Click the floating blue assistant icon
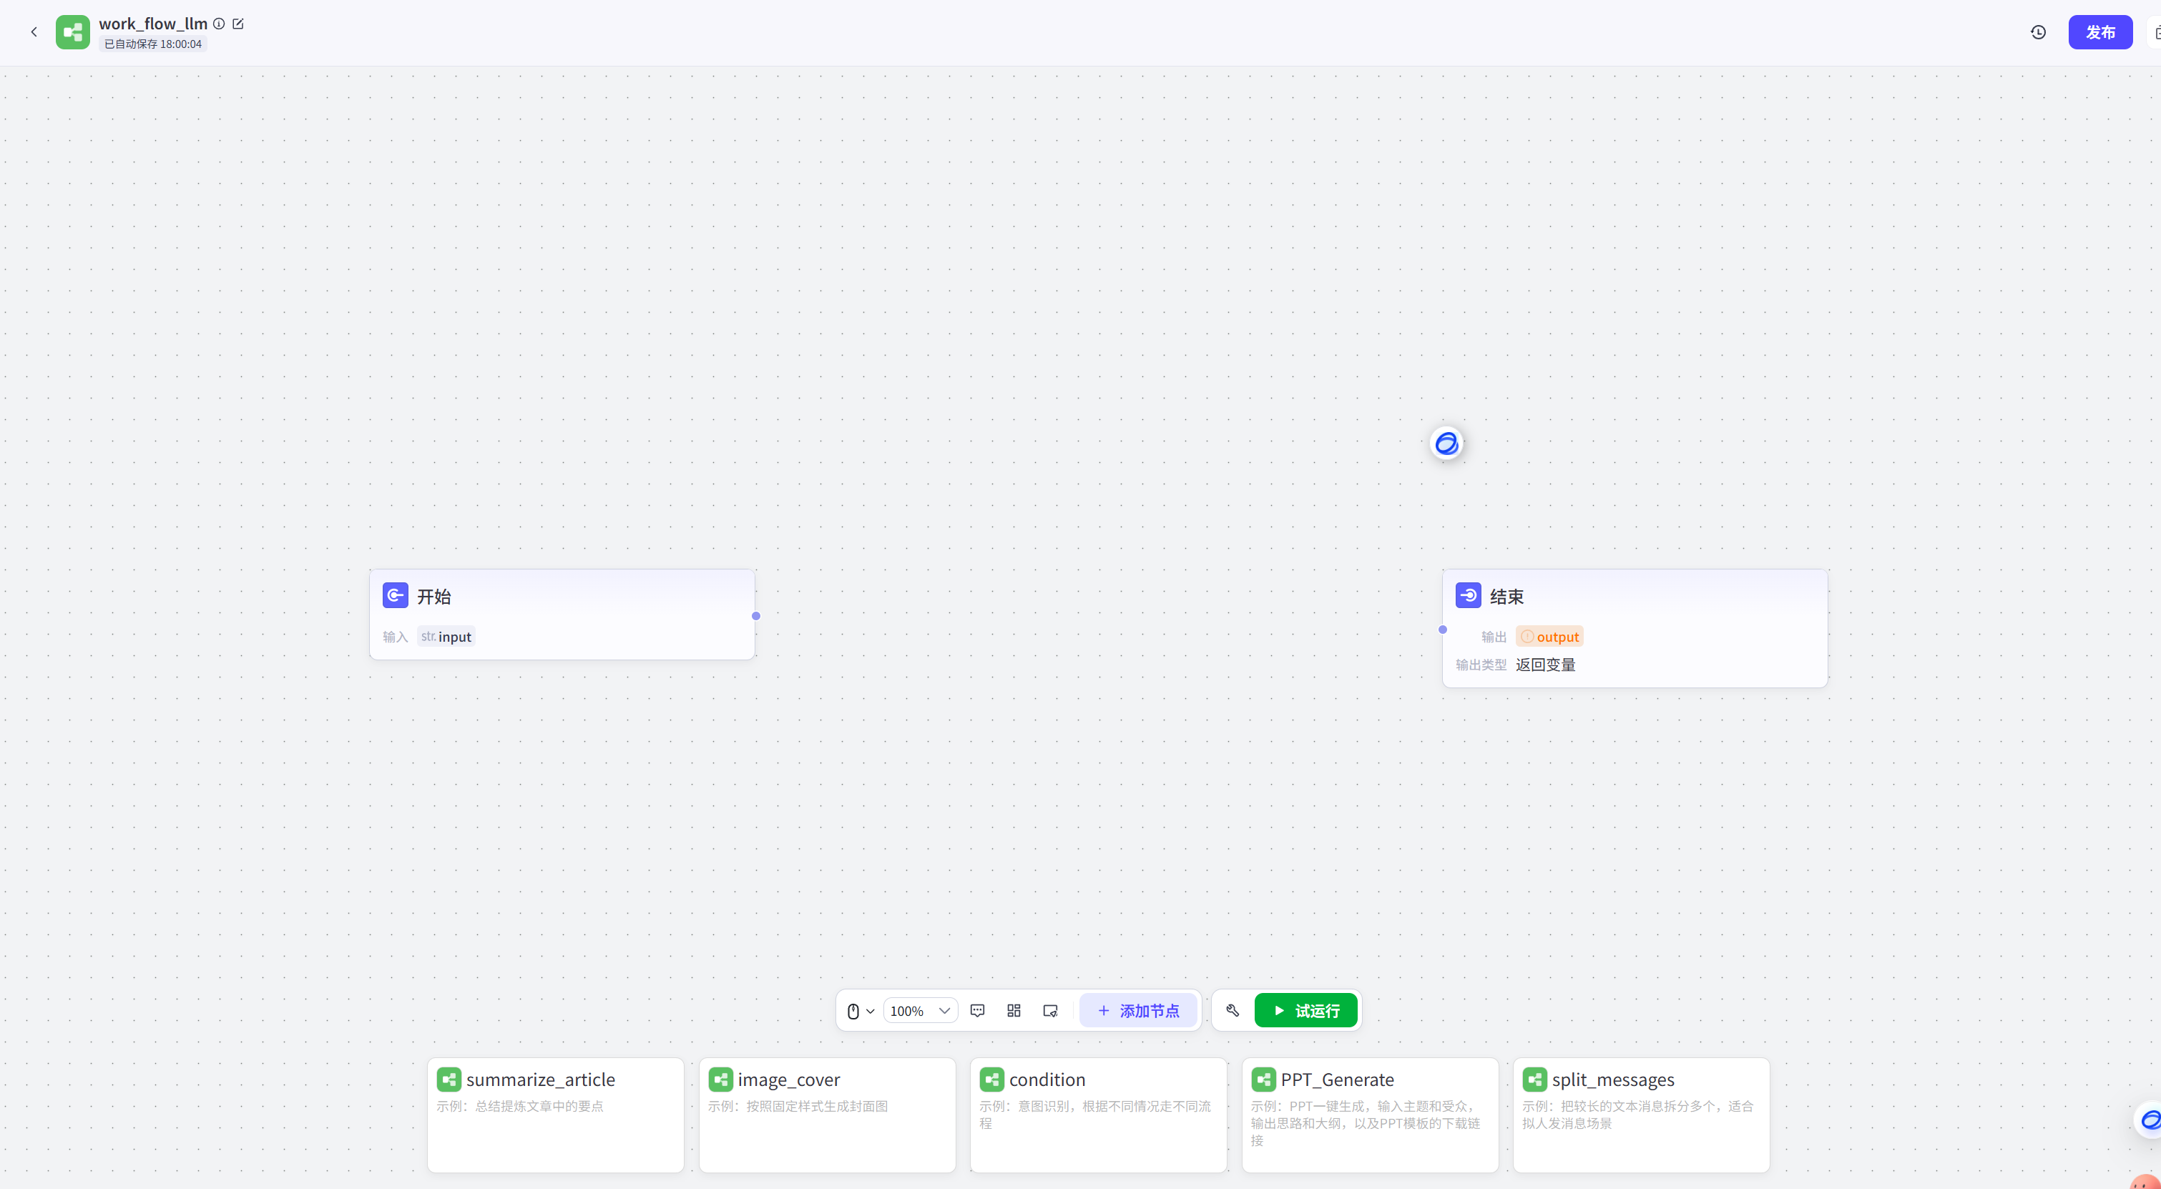This screenshot has height=1189, width=2161. click(x=1446, y=443)
